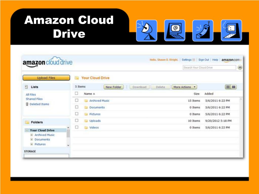Screen dimensions: 259x194
Task: Open the Archived Music folder link
Action: tap(99, 101)
